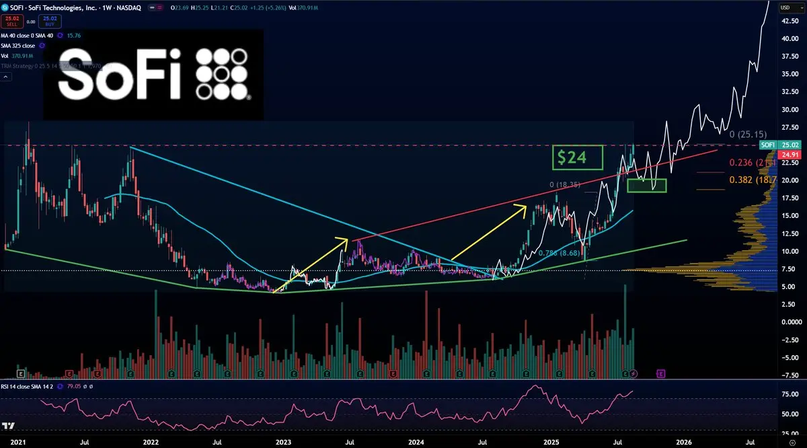Open chart settings gear at bottom right
This screenshot has height=448, width=807.
(792, 443)
